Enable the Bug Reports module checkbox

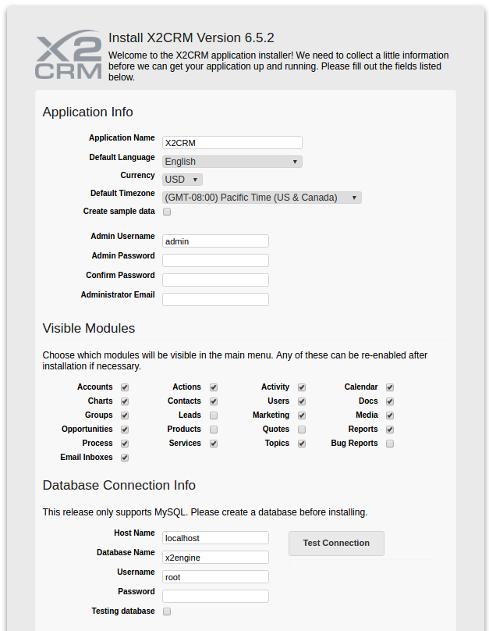click(x=390, y=444)
